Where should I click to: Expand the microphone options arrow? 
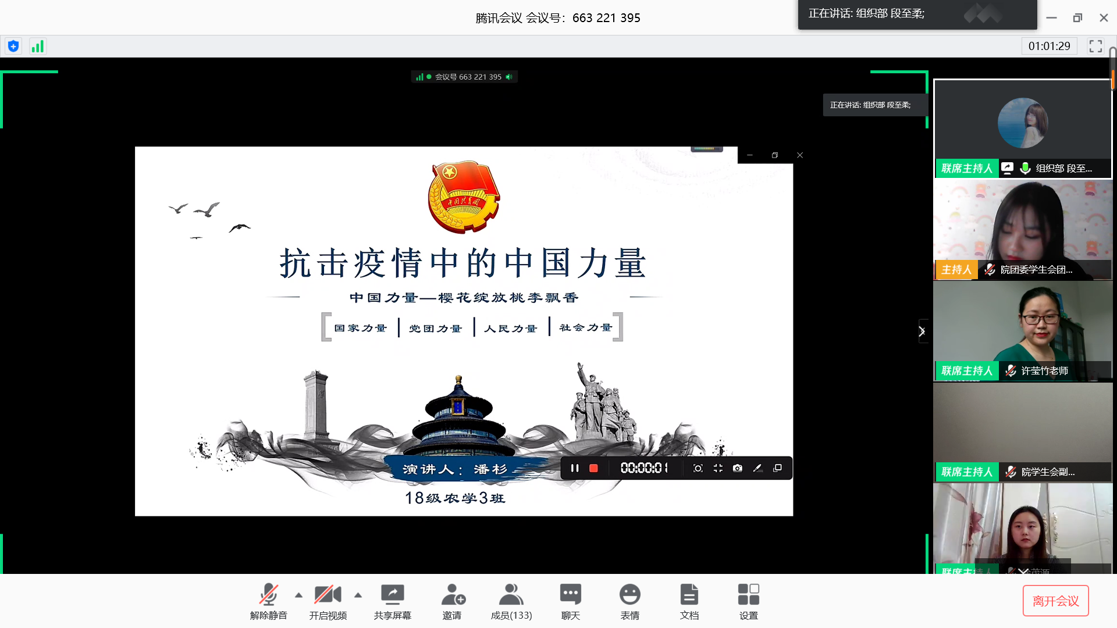[299, 595]
